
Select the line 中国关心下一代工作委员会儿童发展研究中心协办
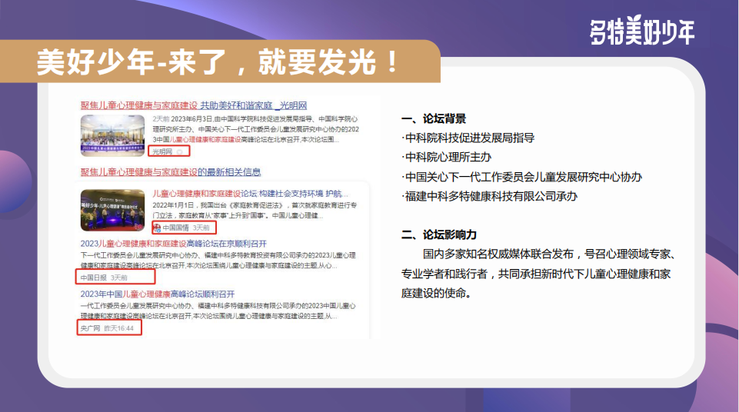521,177
